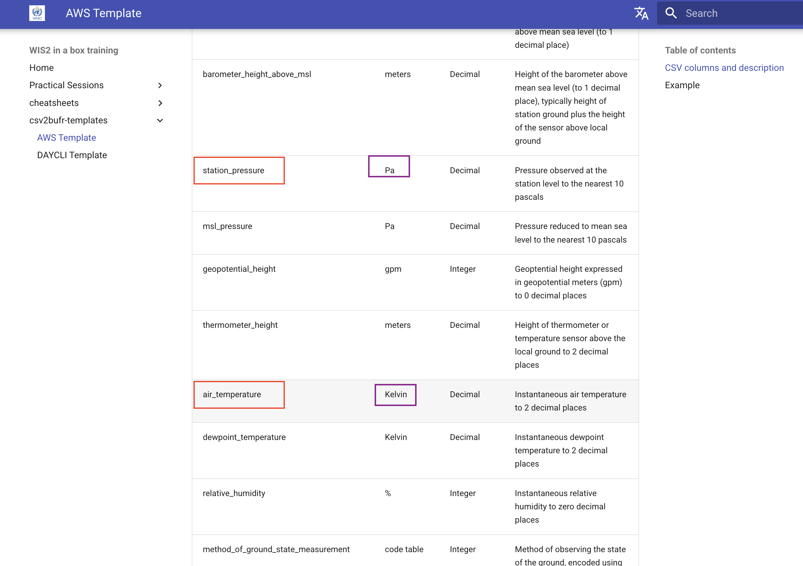This screenshot has width=803, height=566.
Task: Click Kelvin unit for air_temperature
Action: (x=396, y=395)
